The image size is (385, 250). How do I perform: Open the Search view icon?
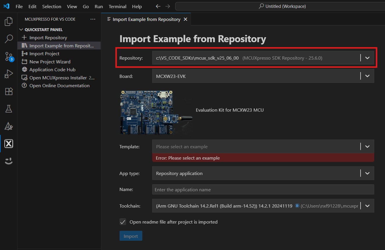tap(9, 39)
